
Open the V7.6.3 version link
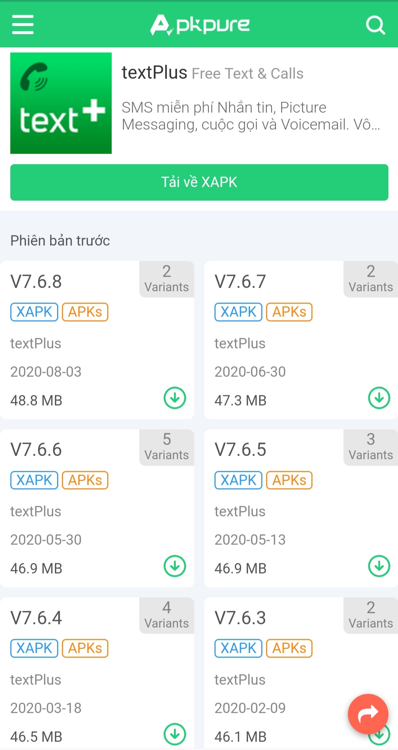[x=240, y=618]
